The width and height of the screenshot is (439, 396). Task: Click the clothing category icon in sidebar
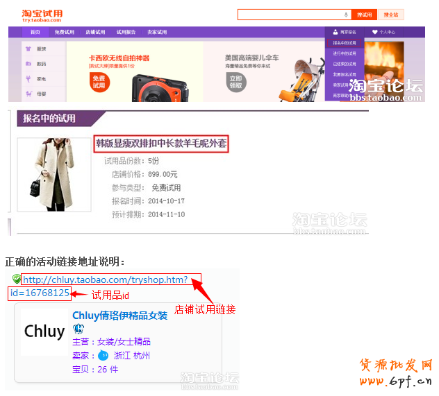tap(29, 49)
